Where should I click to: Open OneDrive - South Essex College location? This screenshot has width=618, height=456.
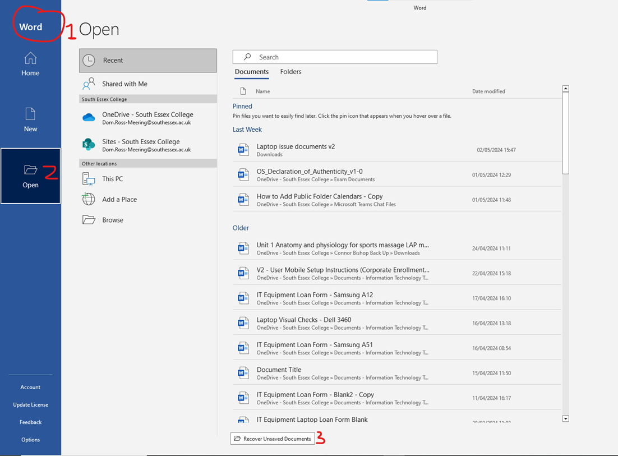tap(148, 118)
